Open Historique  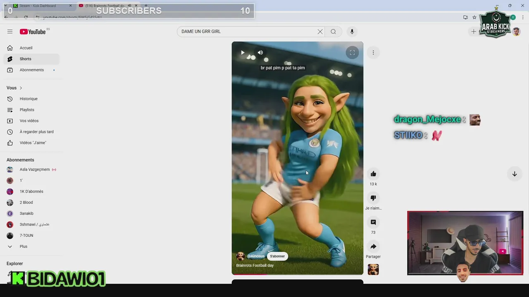pos(31,99)
